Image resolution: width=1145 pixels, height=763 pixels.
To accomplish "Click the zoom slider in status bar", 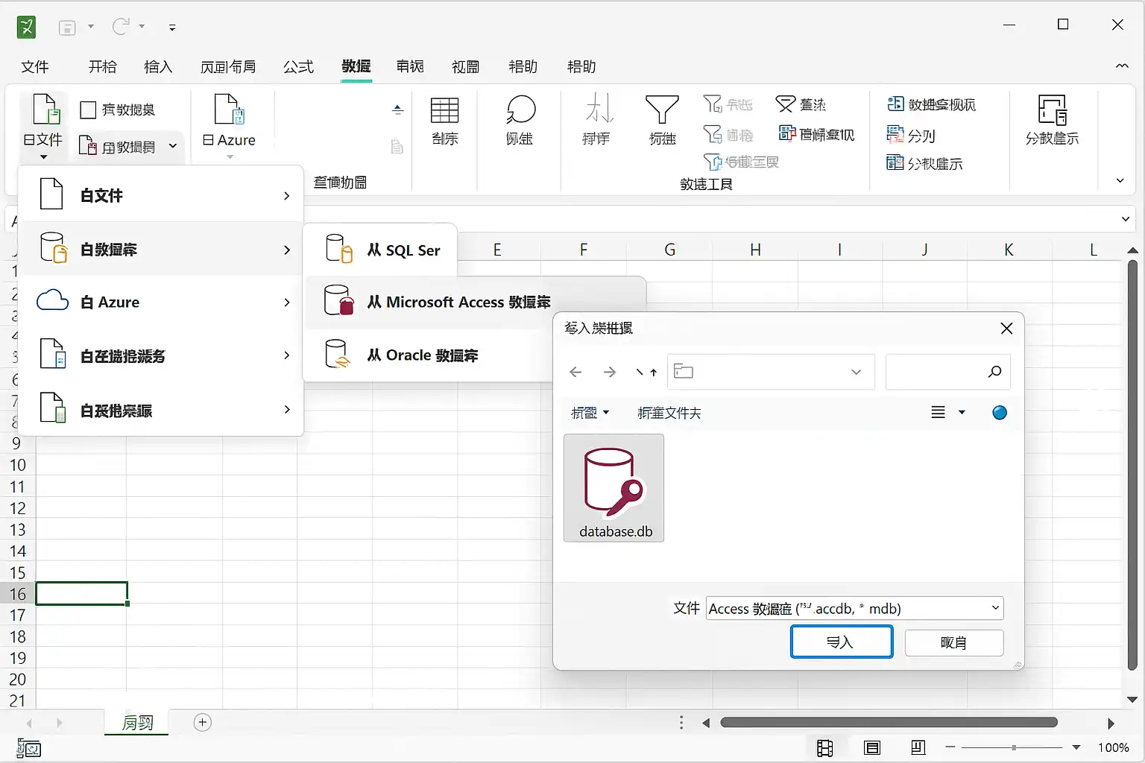I will 1013,747.
